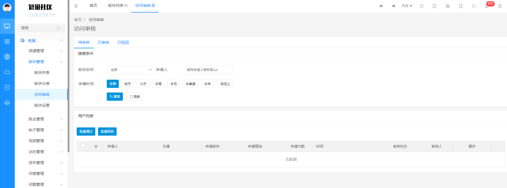
Task: Select the 全部 time filter
Action: click(113, 84)
